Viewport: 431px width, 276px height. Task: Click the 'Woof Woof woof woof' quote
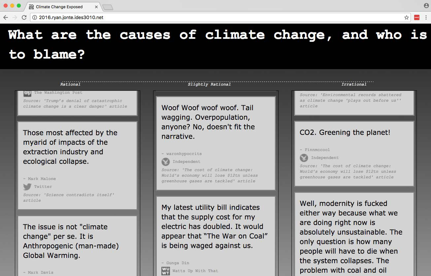pos(208,122)
